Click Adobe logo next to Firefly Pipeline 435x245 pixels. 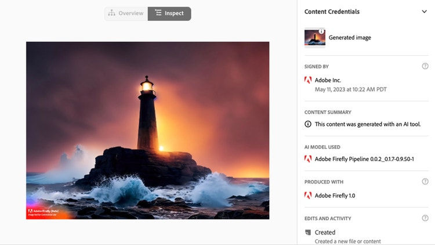click(308, 159)
